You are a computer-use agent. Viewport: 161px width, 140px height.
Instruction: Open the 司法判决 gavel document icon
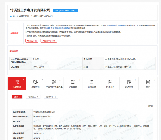(129, 82)
